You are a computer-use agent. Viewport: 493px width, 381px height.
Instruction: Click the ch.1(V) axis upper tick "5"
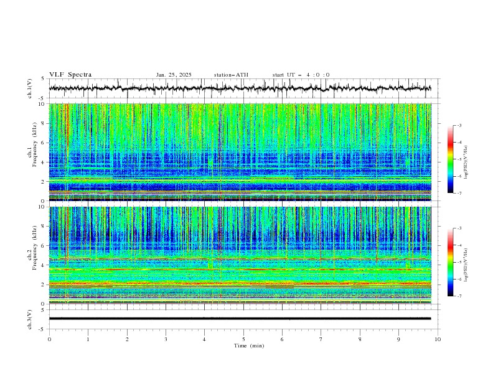click(x=43, y=78)
